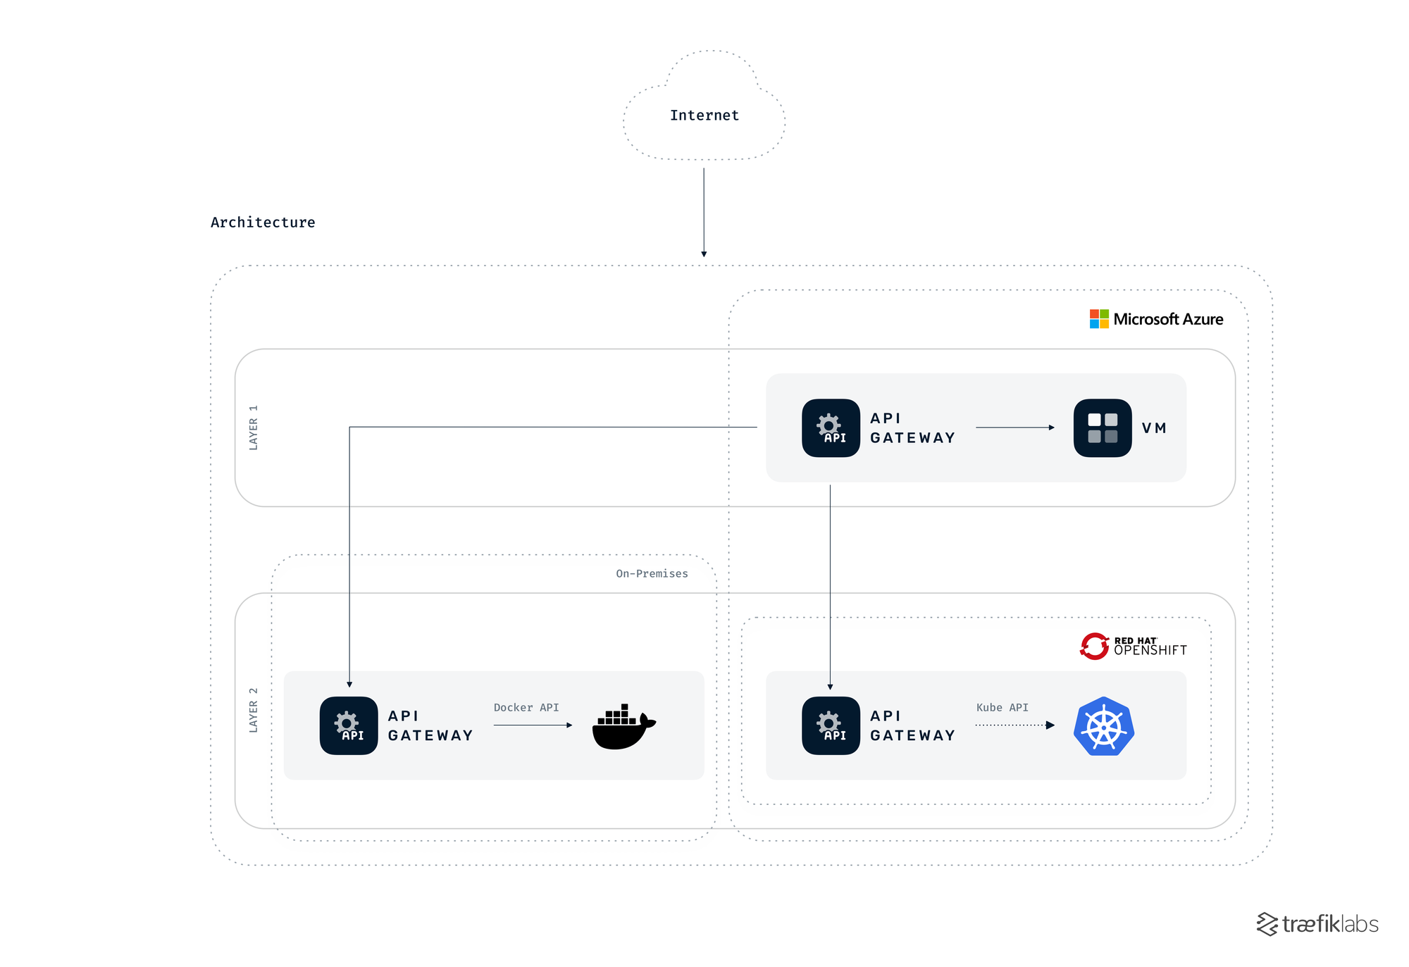Click the Docker API link text
Image resolution: width=1409 pixels, height=967 pixels.
pos(526,707)
